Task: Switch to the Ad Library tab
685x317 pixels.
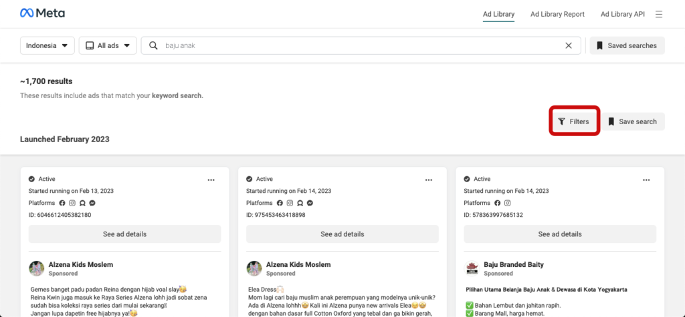Action: tap(498, 14)
